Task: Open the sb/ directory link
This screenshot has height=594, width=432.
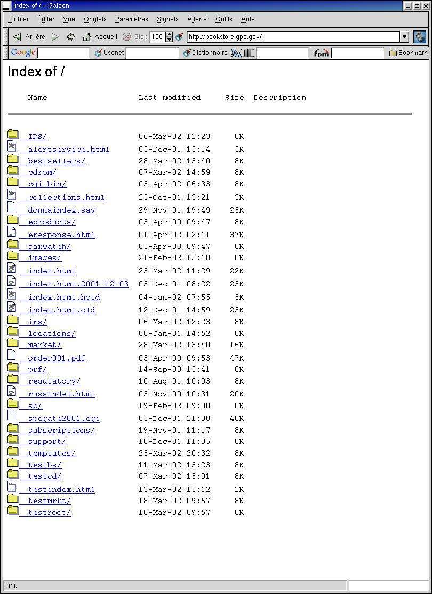Action: [35, 406]
